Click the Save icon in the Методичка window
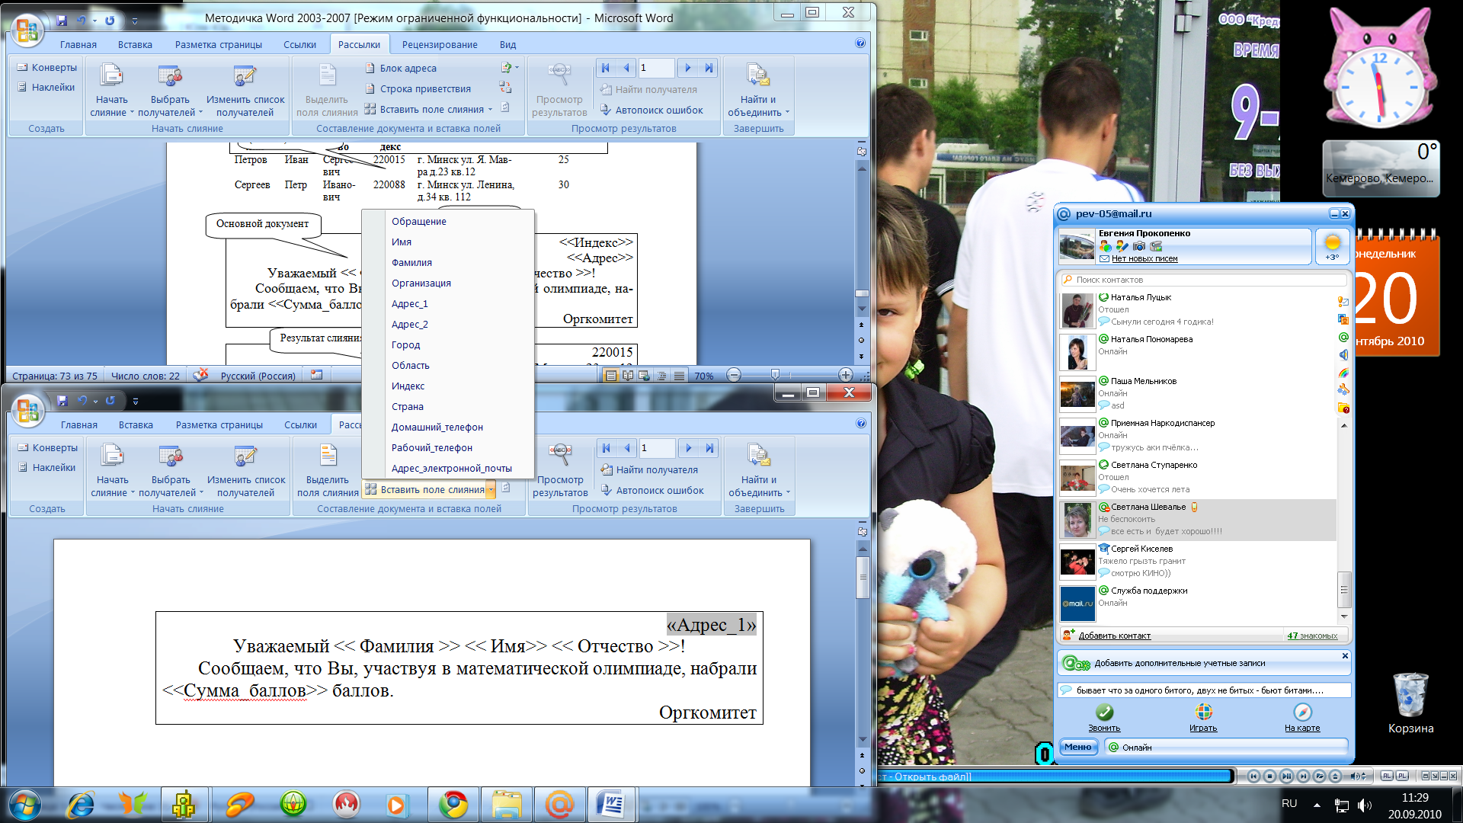 pyautogui.click(x=62, y=21)
